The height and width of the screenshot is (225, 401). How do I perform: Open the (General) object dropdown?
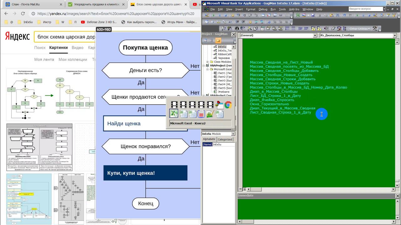point(315,36)
